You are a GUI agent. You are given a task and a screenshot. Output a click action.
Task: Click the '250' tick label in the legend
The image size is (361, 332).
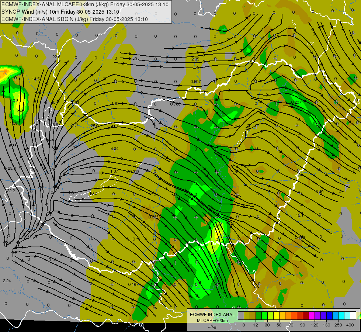click(x=338, y=325)
